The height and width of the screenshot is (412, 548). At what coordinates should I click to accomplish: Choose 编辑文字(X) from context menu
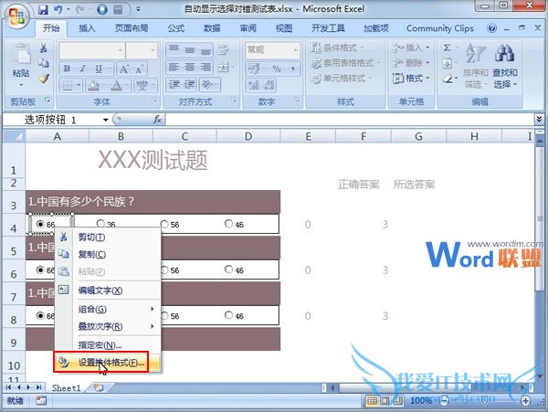(x=108, y=291)
